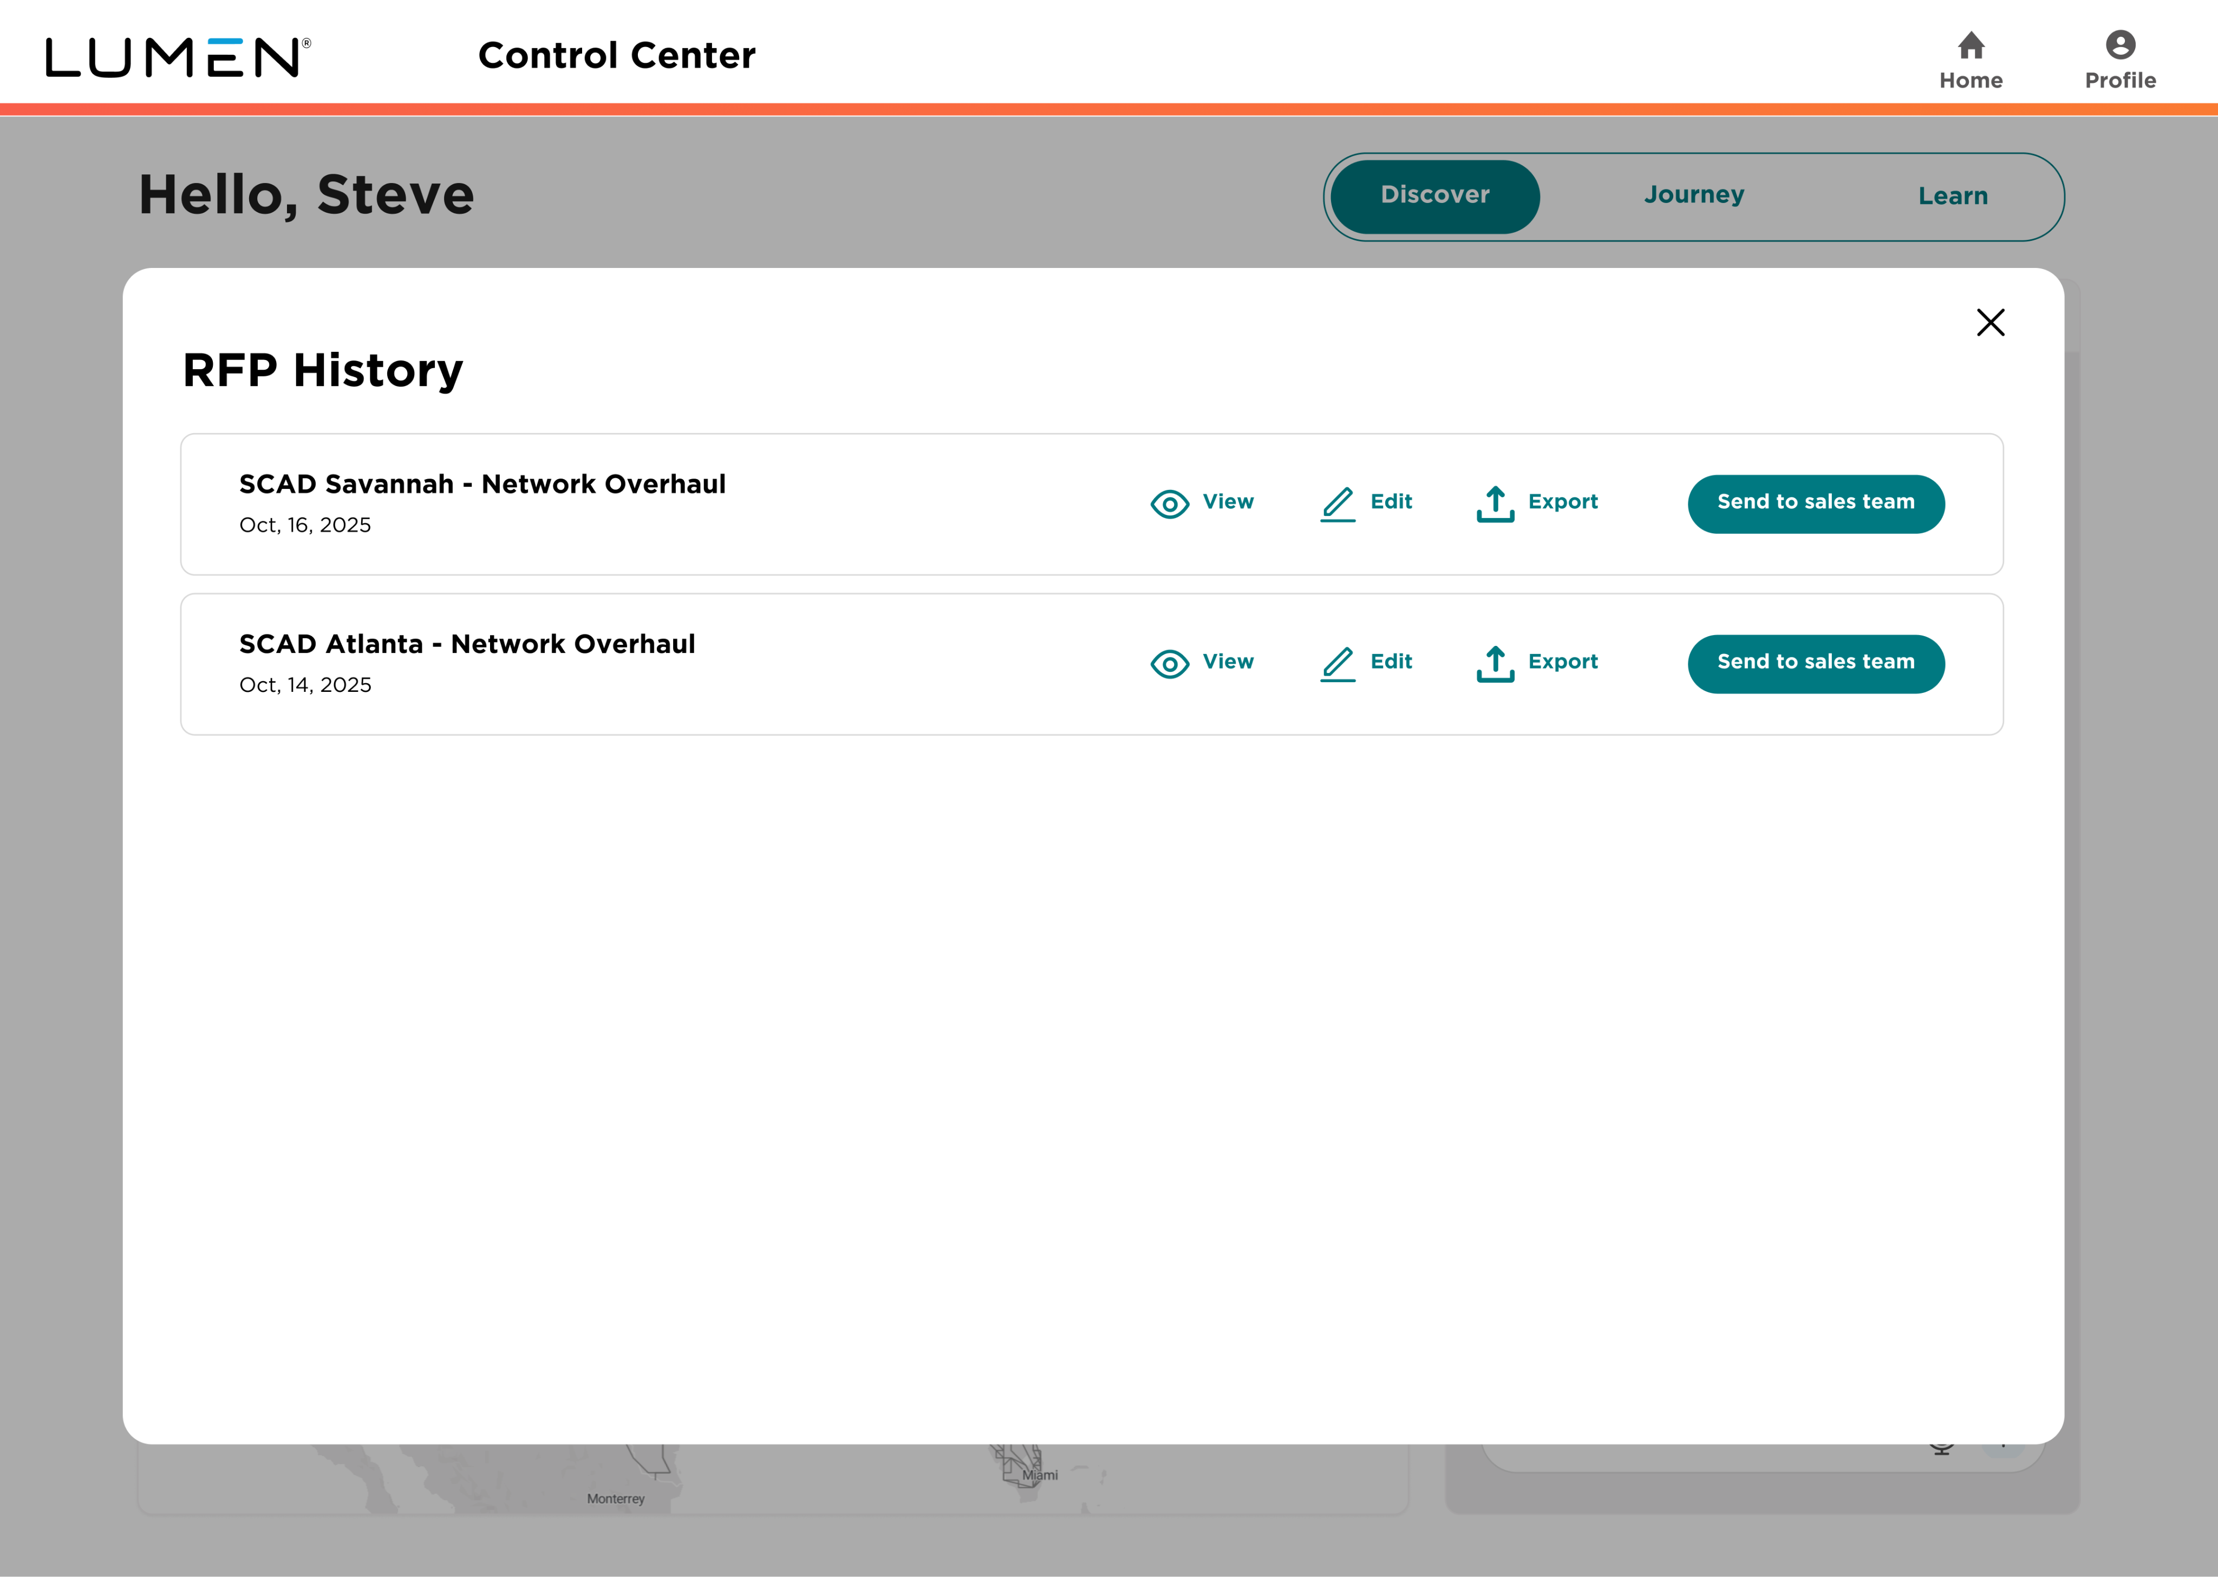Open the SCAD Savannah - Network Overhaul entry
Screen dimensions: 2218x1577
481,483
